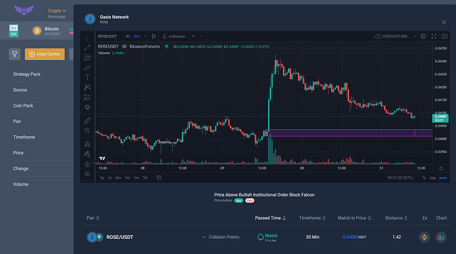Expand the Collision Points chevron

pos(204,237)
